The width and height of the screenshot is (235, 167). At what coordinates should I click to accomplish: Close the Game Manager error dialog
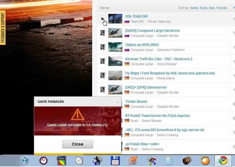click(78, 144)
